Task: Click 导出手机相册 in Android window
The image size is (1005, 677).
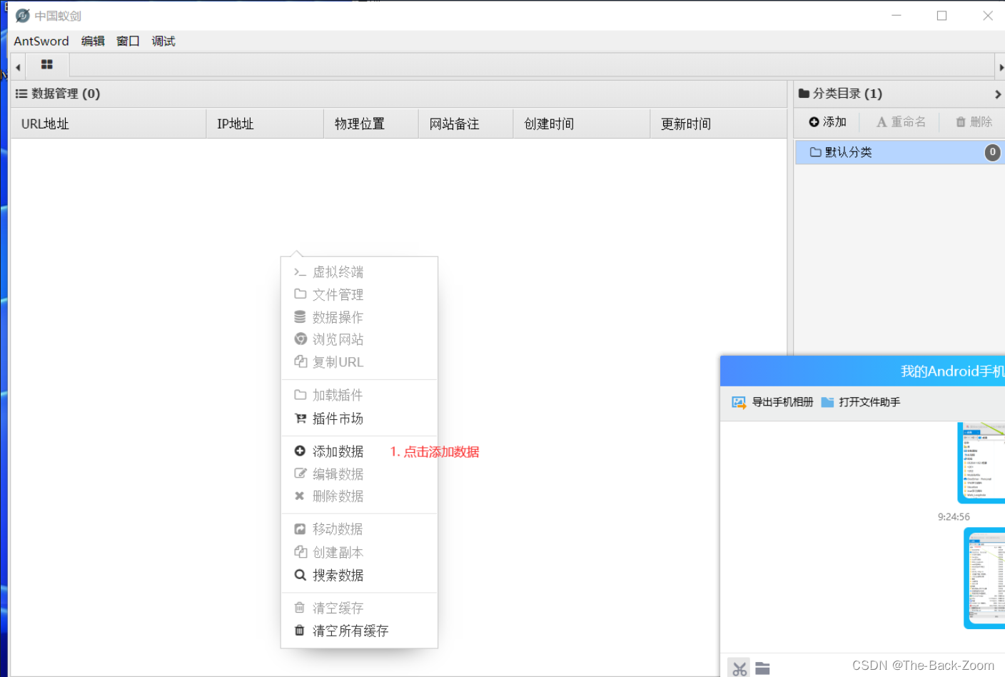Action: point(773,402)
